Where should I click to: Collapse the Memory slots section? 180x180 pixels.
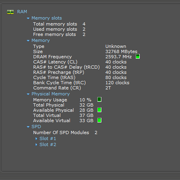[x=28, y=18]
